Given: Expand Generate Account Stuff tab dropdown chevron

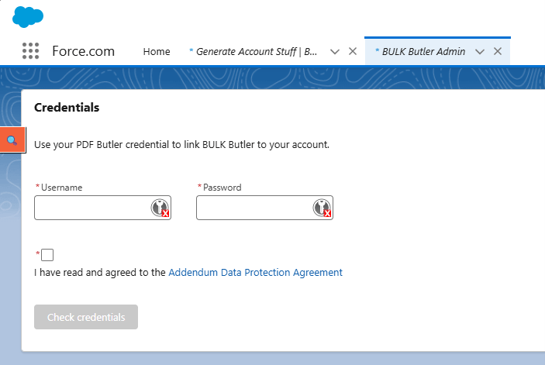Looking at the screenshot, I should coord(335,52).
